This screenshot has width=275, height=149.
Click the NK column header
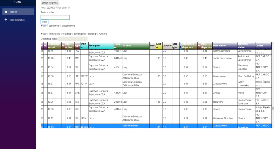point(45,46)
